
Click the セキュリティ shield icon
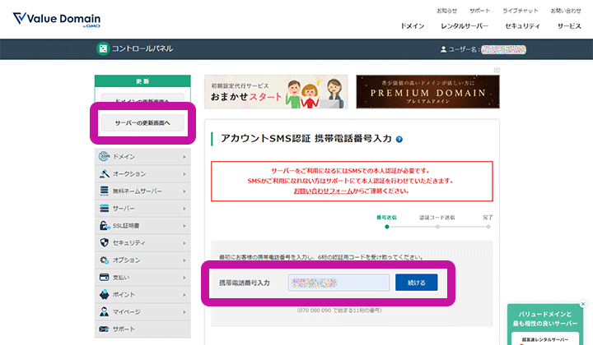[x=105, y=243]
